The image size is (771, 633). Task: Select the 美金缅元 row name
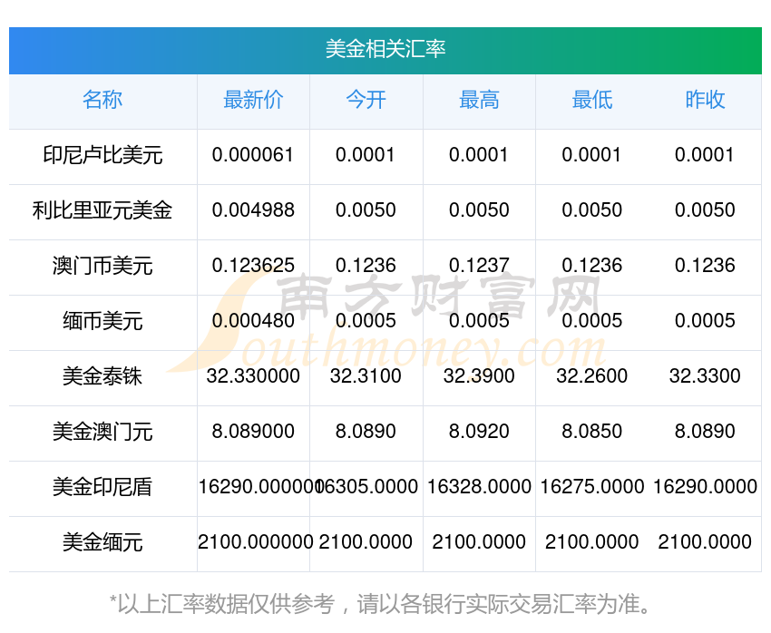click(102, 542)
